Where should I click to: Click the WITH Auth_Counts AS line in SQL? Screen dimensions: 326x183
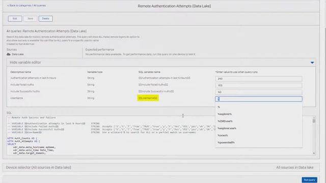(22, 138)
